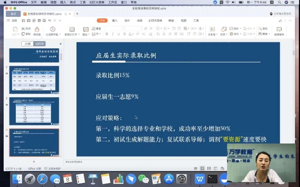Toggle italic text formatting

click(112, 34)
